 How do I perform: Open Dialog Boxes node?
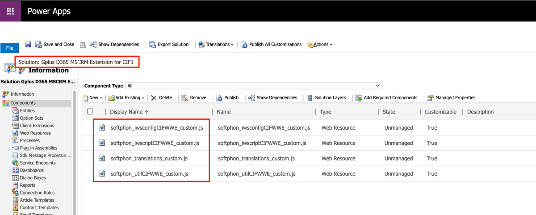(x=33, y=178)
